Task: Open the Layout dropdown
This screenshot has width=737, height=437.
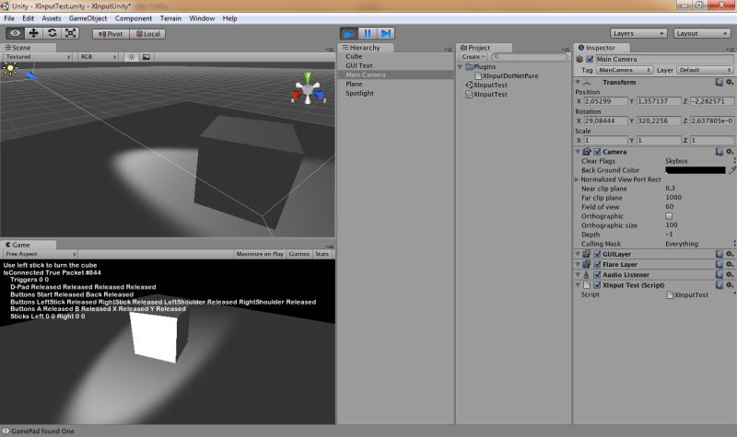Action: pos(702,33)
